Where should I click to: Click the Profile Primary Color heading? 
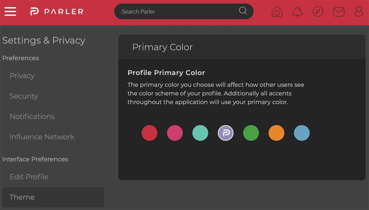click(166, 73)
